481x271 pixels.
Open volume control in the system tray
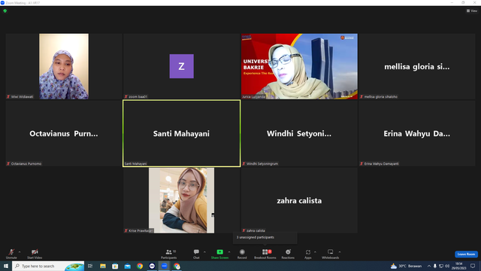click(447, 266)
